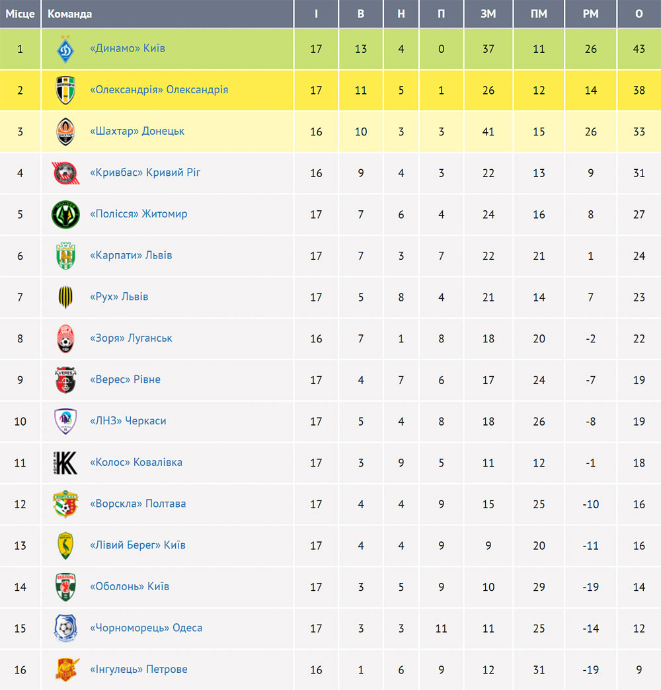
Task: Click the Rukh Lviv striped shield logo
Action: [65, 297]
